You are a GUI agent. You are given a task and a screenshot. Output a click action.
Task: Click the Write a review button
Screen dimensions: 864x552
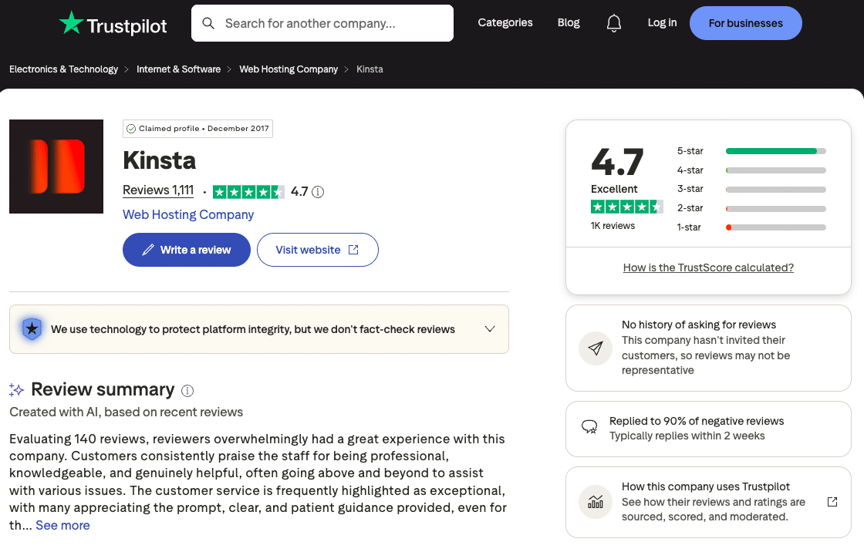click(186, 250)
